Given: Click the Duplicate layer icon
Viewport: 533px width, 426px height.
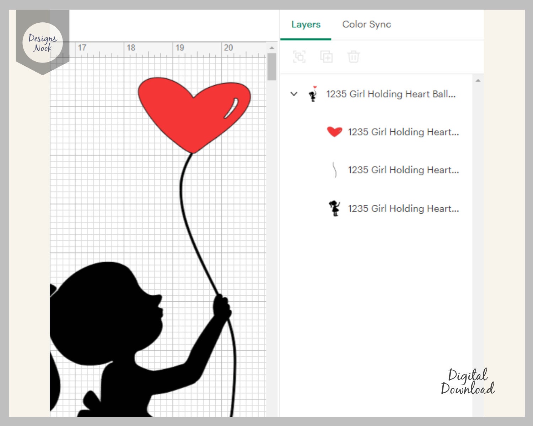Looking at the screenshot, I should point(327,57).
